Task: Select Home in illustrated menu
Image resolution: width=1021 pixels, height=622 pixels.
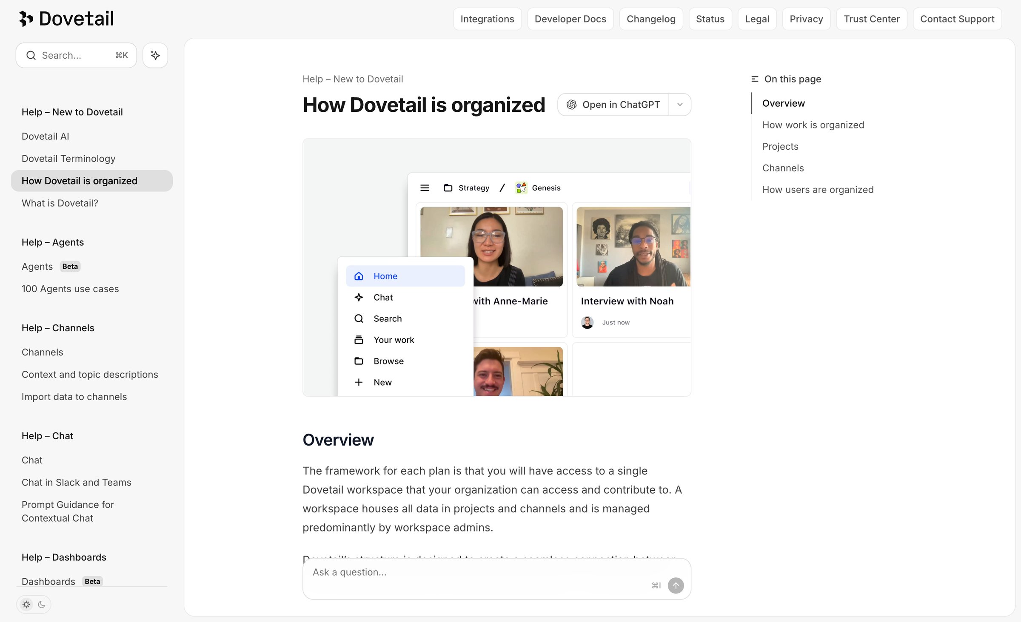Action: [x=405, y=276]
